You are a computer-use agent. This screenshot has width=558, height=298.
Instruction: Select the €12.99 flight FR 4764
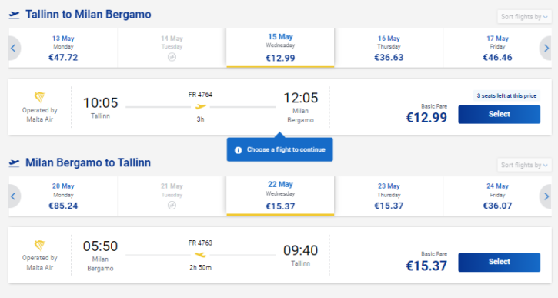click(x=499, y=114)
